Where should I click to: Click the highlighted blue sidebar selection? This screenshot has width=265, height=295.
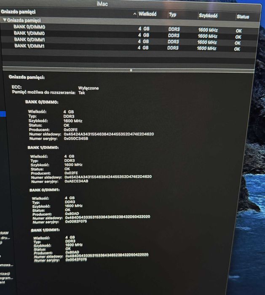[x=3, y=114]
